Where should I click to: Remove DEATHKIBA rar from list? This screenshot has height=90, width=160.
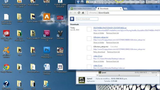112,33
